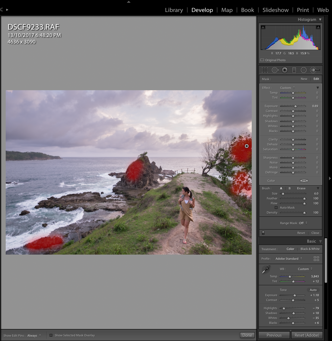The width and height of the screenshot is (332, 341).
Task: Click the brush Size slider handle
Action: coord(283,193)
